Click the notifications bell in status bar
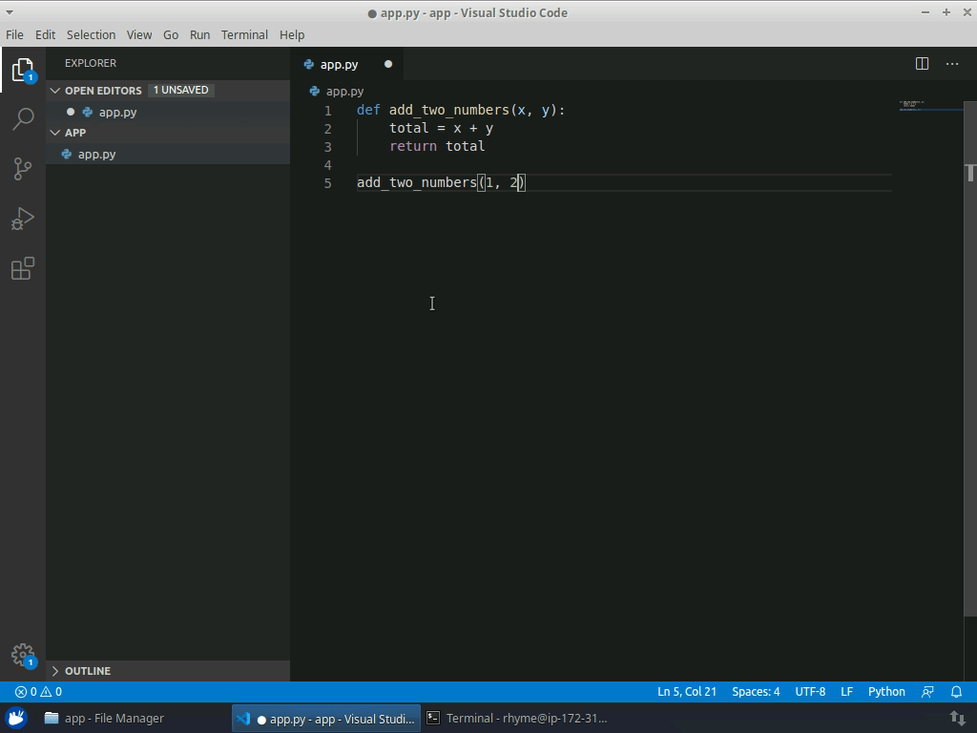This screenshot has width=977, height=733. 956,691
